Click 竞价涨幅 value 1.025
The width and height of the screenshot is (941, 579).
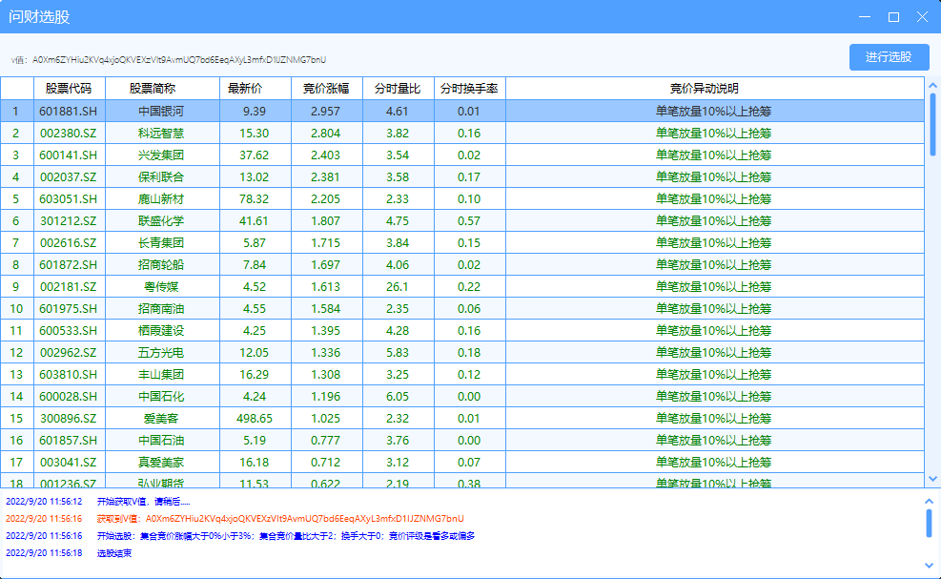[326, 418]
